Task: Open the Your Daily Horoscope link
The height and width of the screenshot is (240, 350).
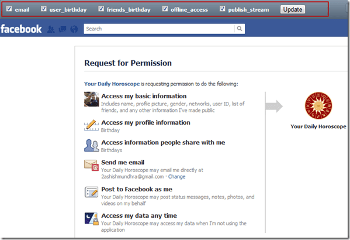Action: pos(112,84)
